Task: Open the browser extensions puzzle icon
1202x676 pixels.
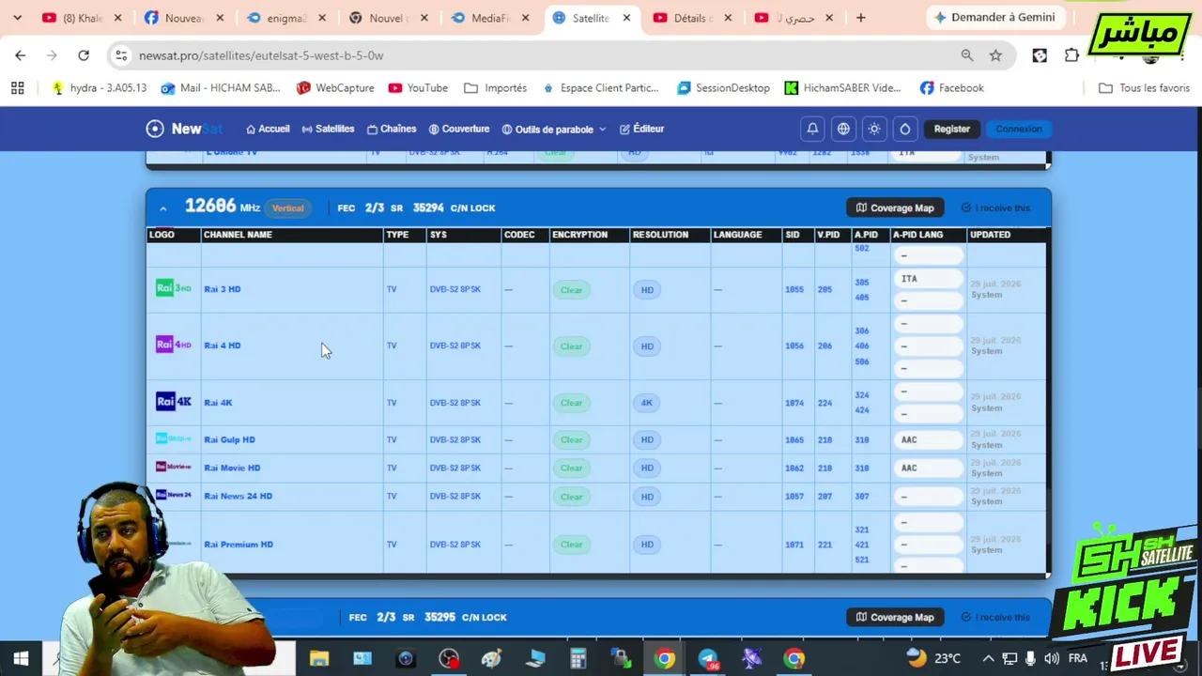Action: pos(1071,55)
